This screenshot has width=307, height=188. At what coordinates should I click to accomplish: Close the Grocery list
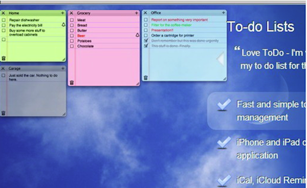point(72,13)
